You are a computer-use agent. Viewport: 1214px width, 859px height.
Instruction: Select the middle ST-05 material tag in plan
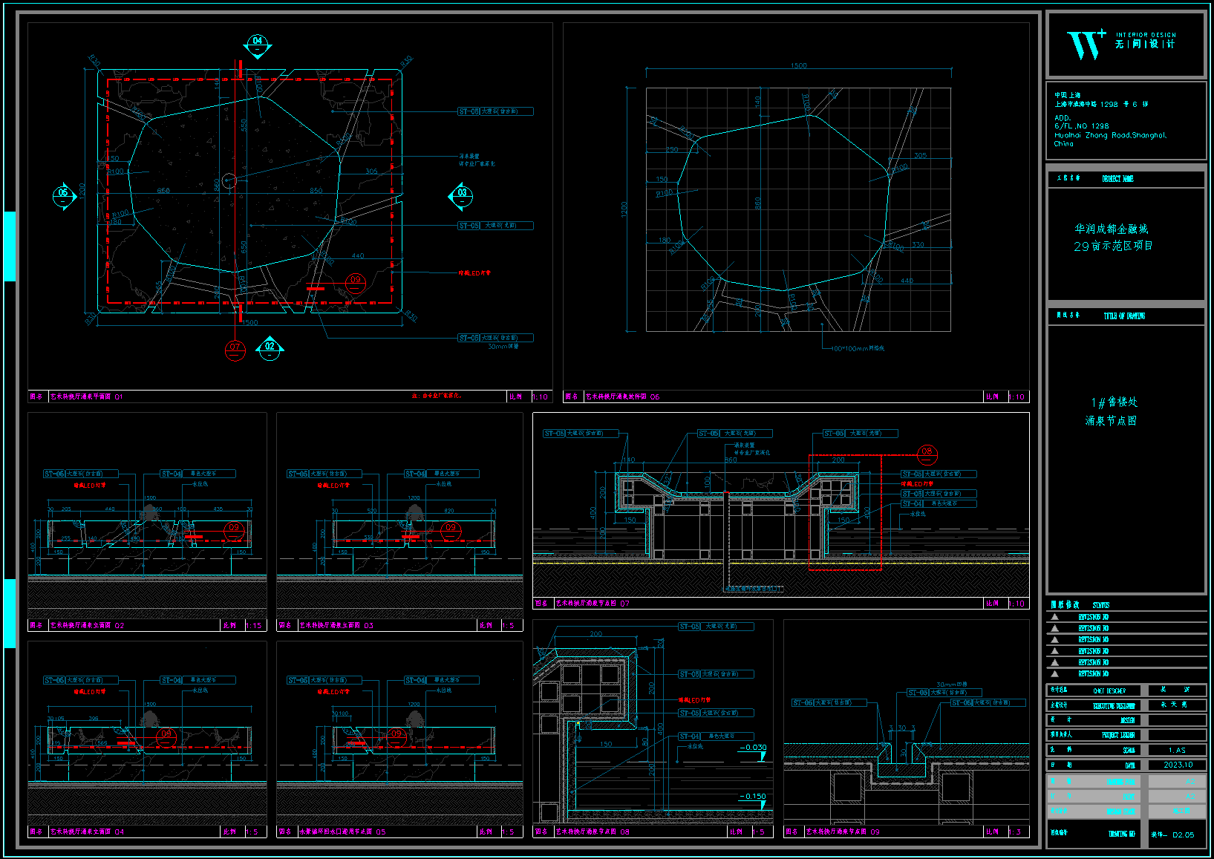[x=495, y=226]
